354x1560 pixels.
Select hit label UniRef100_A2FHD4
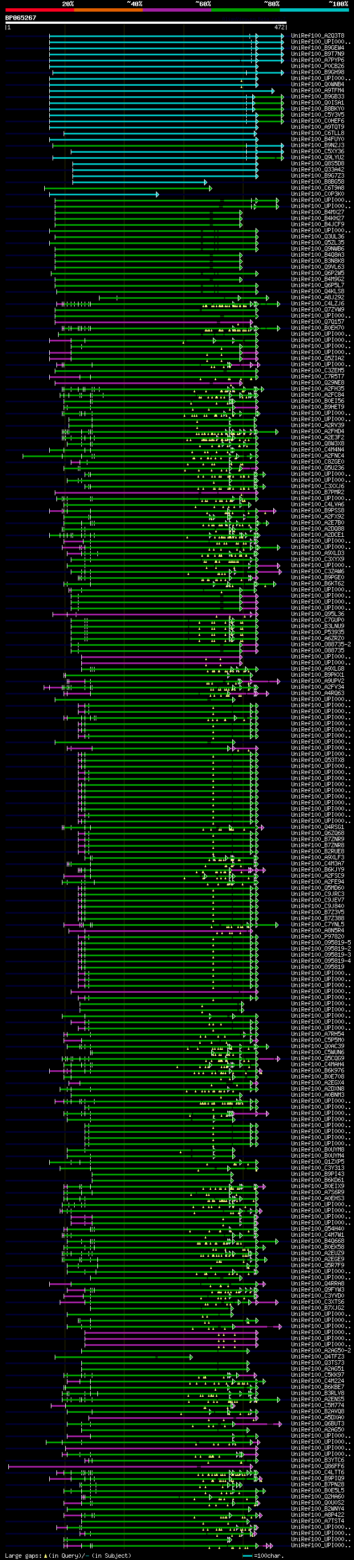[x=317, y=431]
